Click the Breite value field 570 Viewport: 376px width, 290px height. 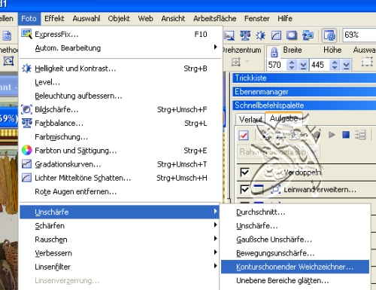277,65
